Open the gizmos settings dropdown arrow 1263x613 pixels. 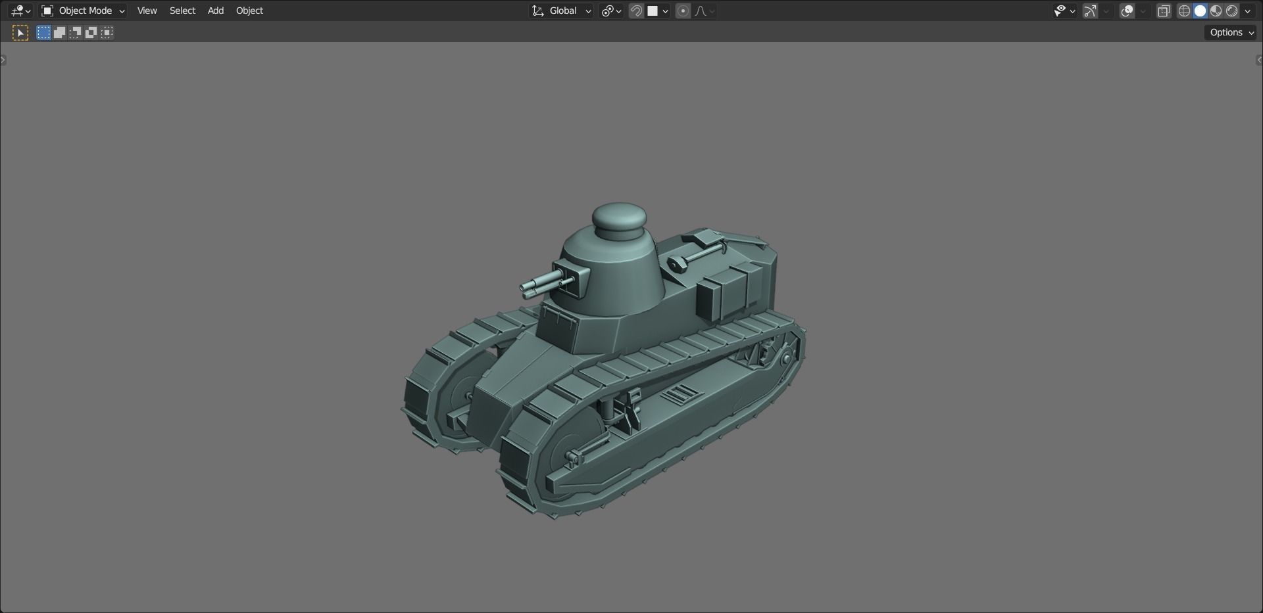click(x=1106, y=11)
